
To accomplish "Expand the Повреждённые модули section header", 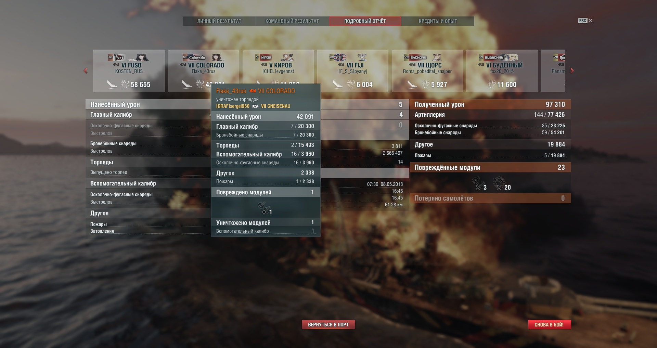I will (490, 167).
